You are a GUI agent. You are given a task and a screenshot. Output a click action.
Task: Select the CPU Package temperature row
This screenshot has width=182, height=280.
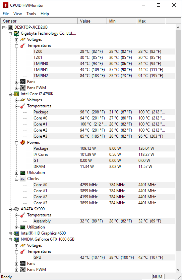[x=104, y=112]
